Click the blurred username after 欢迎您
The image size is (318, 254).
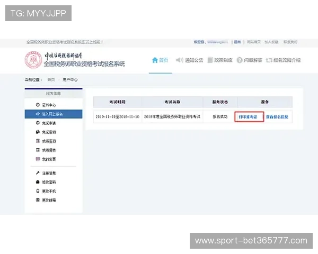point(217,42)
